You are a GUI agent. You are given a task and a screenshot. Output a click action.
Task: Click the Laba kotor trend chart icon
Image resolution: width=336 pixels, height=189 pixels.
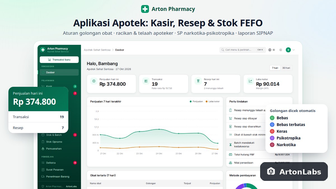point(250,81)
